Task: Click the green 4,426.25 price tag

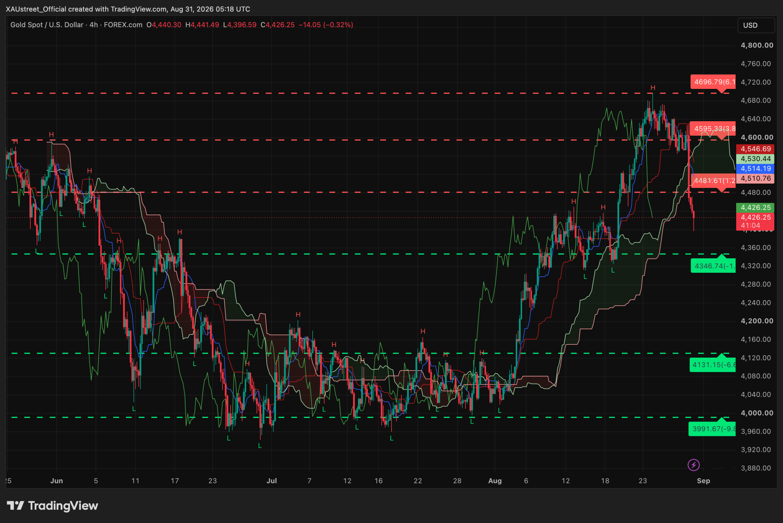Action: [755, 207]
